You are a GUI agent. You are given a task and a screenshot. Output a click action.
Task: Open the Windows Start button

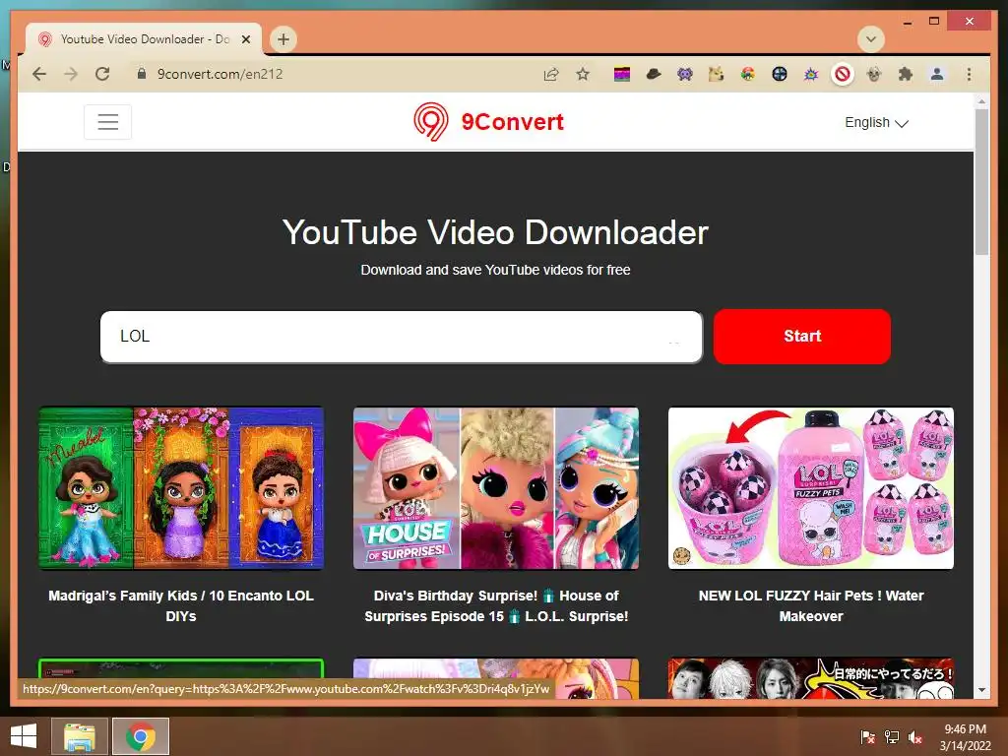click(24, 736)
